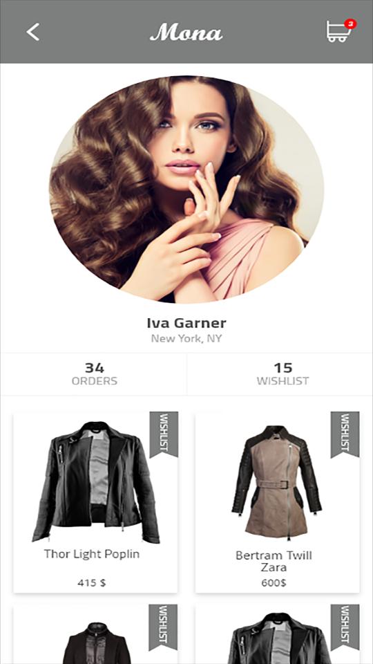The image size is (373, 664).
Task: Select the Thor Light Poplin title
Action: [92, 554]
